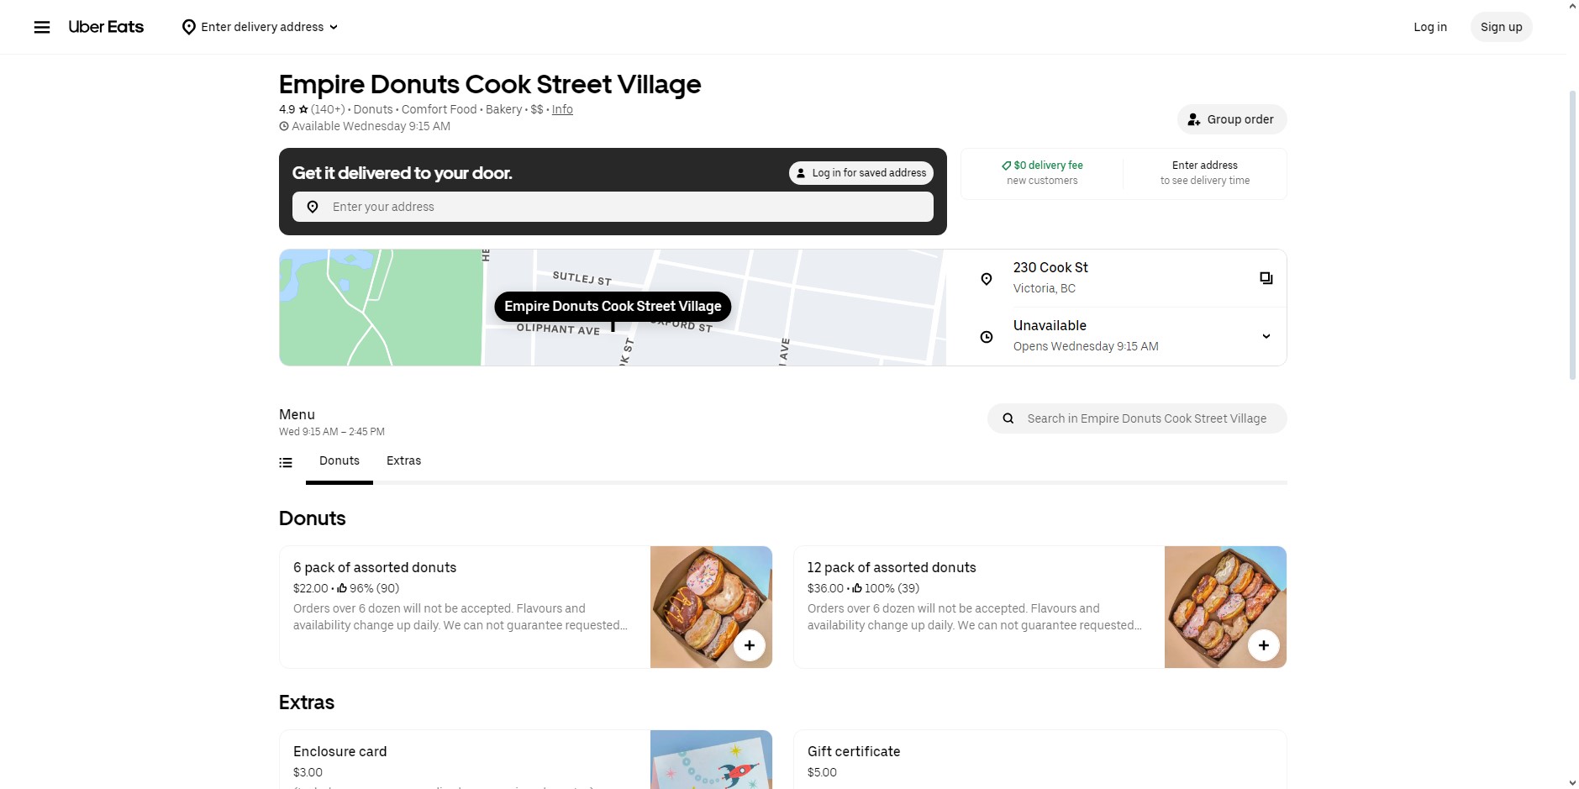Screen dimensions: 1579x789
Task: Switch to the Donuts tab
Action: (x=339, y=461)
